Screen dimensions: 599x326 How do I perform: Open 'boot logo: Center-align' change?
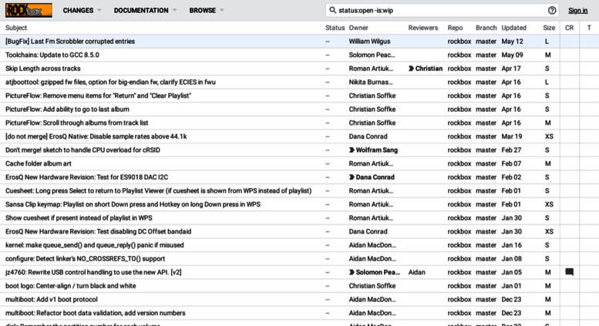click(x=71, y=286)
